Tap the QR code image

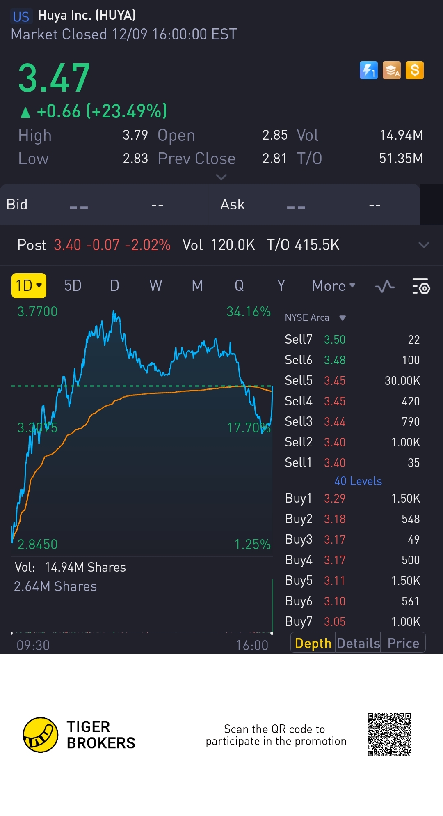(389, 735)
